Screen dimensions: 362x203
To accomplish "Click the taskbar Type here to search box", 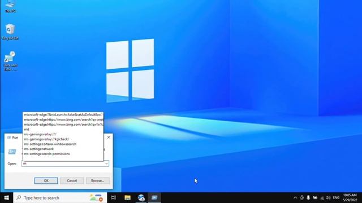I will tap(60, 198).
